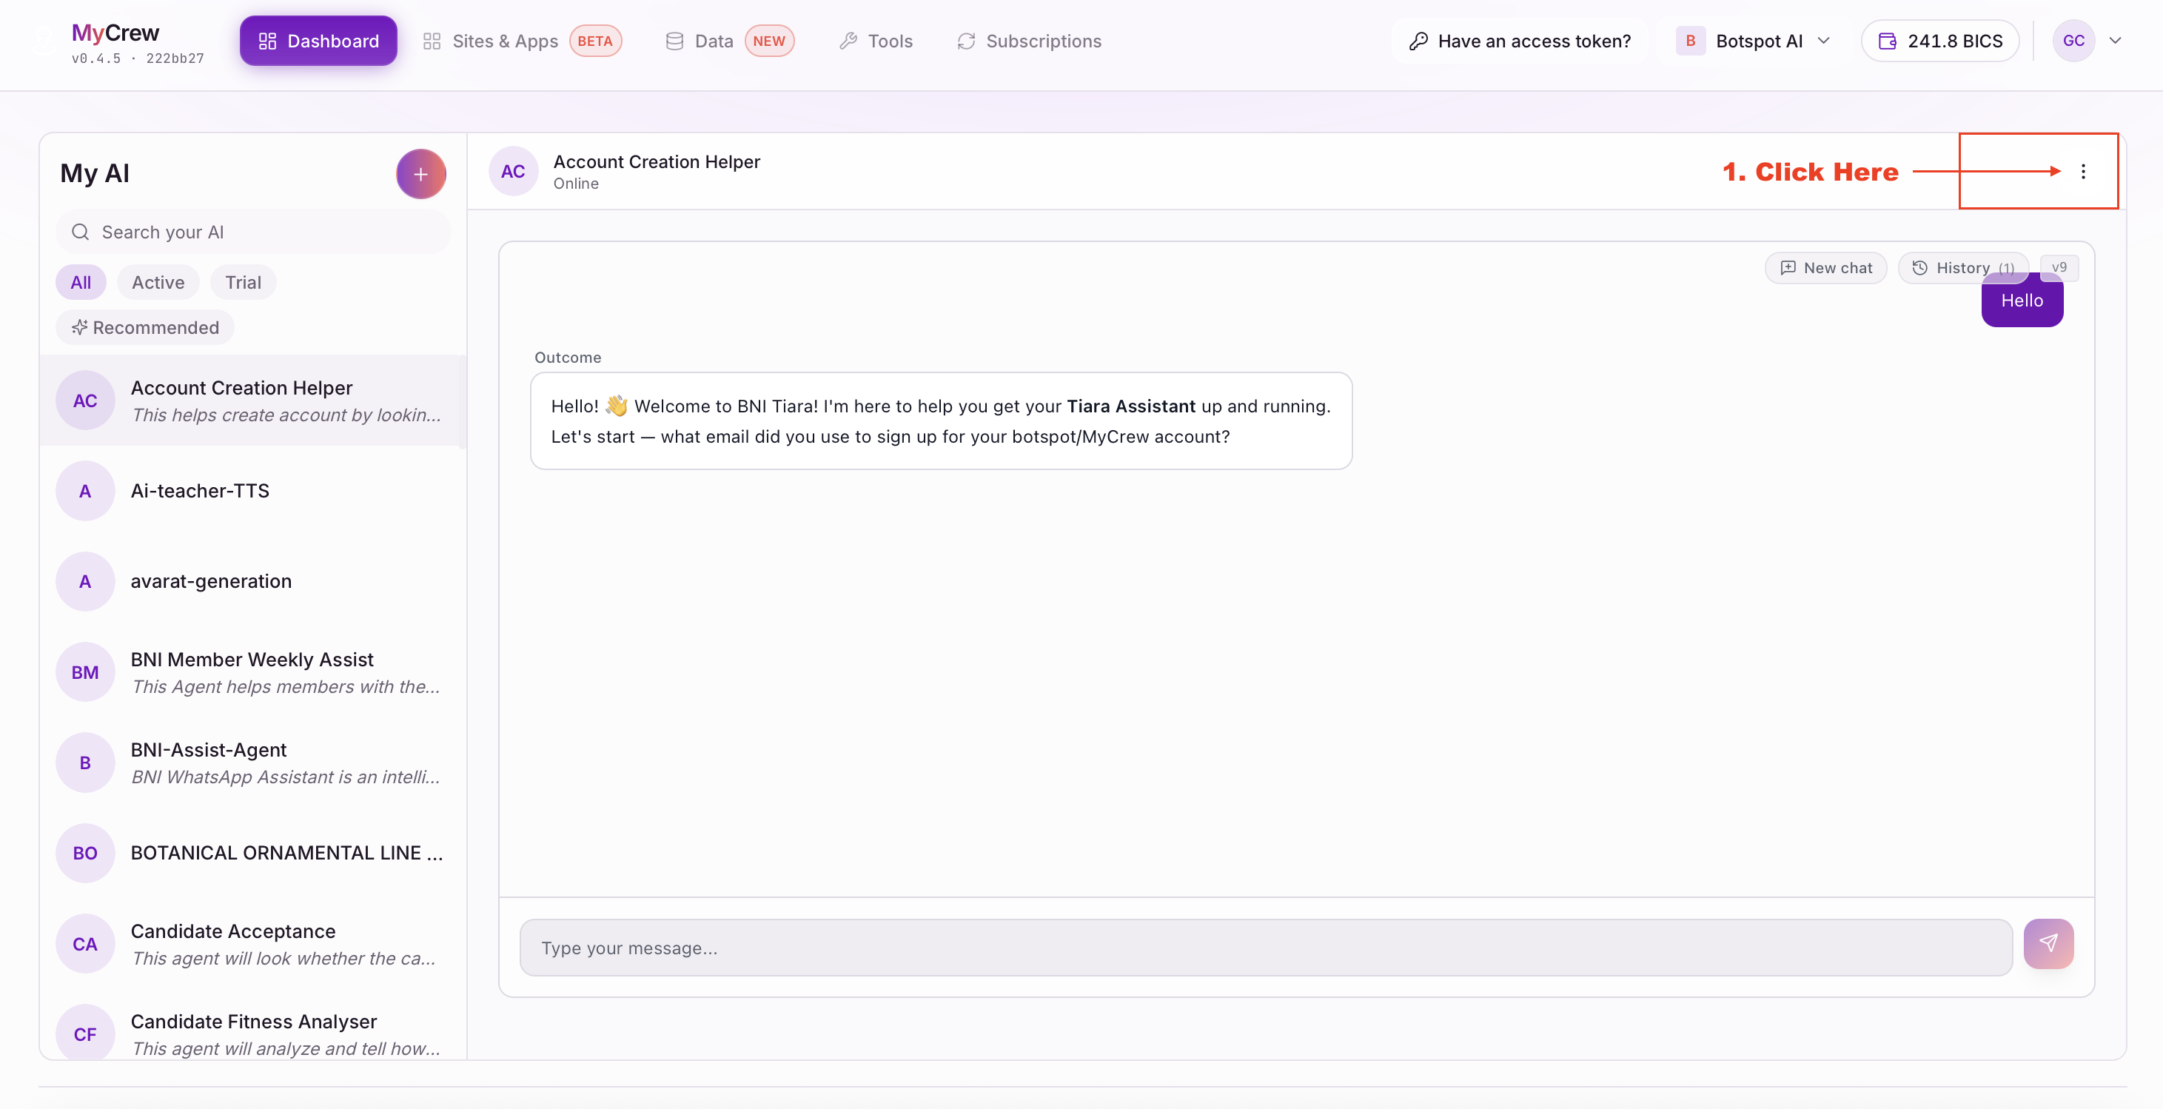Click Have an access token? button
Viewport: 2163px width, 1109px height.
tap(1520, 41)
